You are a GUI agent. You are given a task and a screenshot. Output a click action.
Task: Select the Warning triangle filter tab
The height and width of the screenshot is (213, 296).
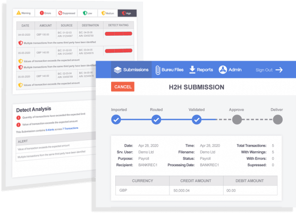coord(24,13)
